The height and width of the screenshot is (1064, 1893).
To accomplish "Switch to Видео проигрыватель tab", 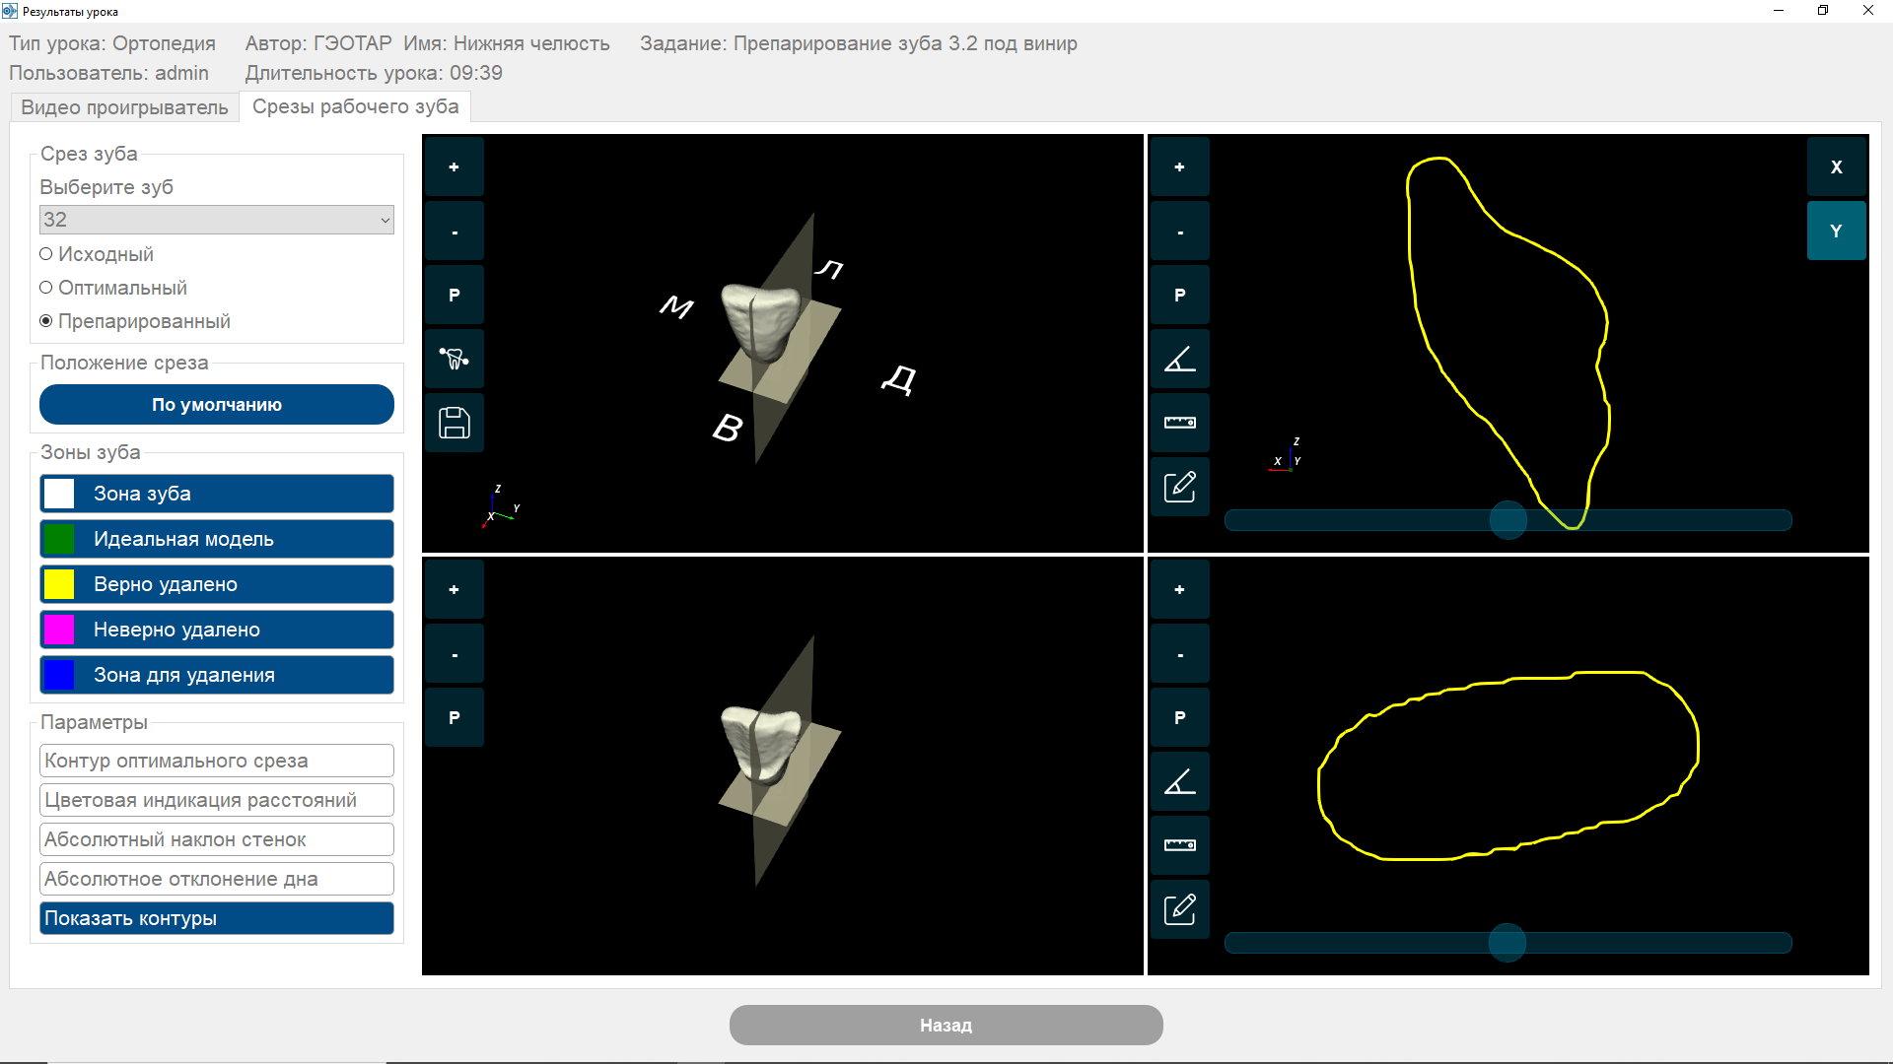I will click(124, 107).
